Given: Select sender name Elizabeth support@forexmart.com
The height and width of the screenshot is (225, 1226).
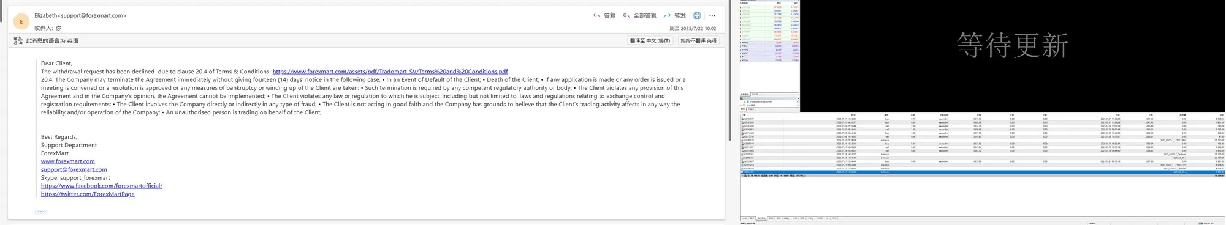Looking at the screenshot, I should pos(80,15).
